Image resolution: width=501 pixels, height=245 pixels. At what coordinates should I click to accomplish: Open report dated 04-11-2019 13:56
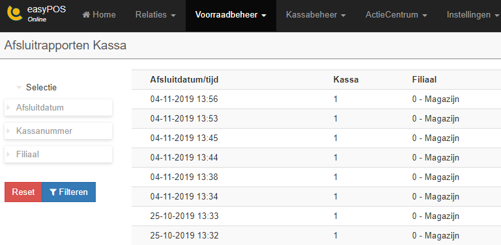click(317, 99)
